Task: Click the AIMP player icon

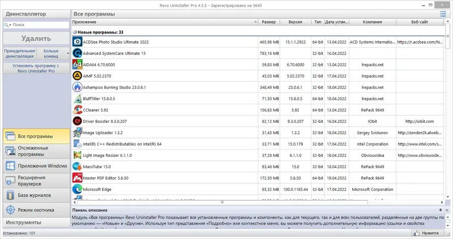Action: click(77, 76)
